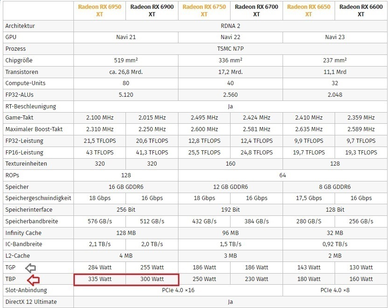389x308 pixels.
Task: Select the 2,1 TB/s IC-Bandbreite value
Action: pyautogui.click(x=100, y=244)
